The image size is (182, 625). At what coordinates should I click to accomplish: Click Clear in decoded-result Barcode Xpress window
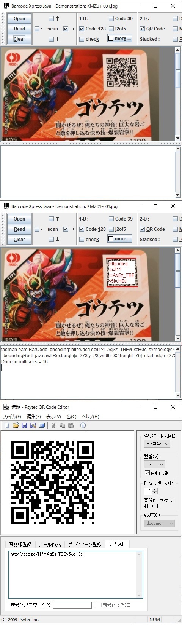[19, 239]
